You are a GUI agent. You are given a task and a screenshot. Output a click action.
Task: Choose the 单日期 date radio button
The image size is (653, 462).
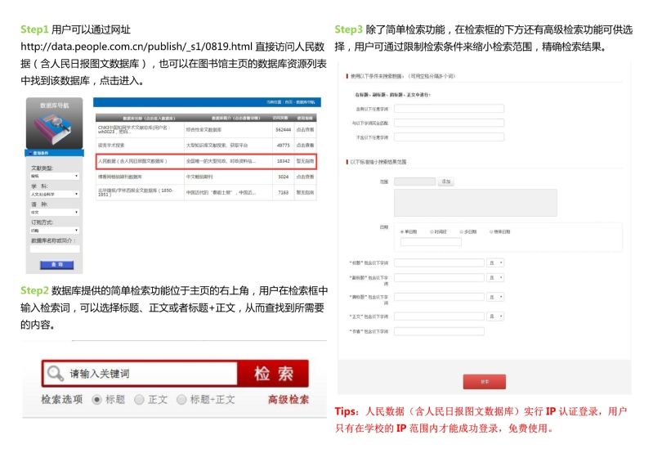click(402, 231)
